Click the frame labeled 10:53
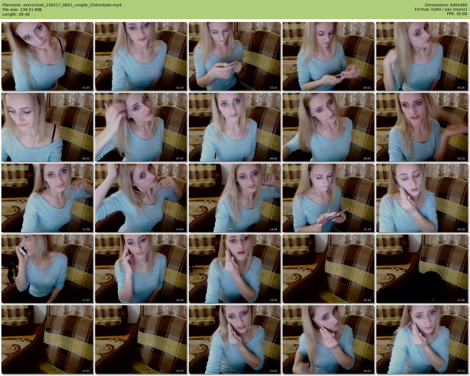470x376 pixels. point(422,127)
